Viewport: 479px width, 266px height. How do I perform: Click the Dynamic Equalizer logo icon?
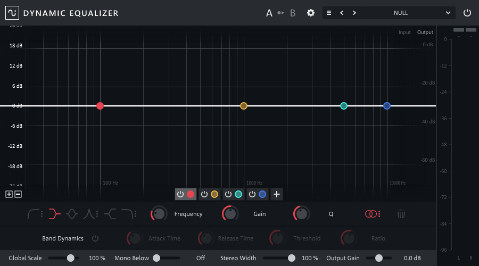pyautogui.click(x=12, y=13)
